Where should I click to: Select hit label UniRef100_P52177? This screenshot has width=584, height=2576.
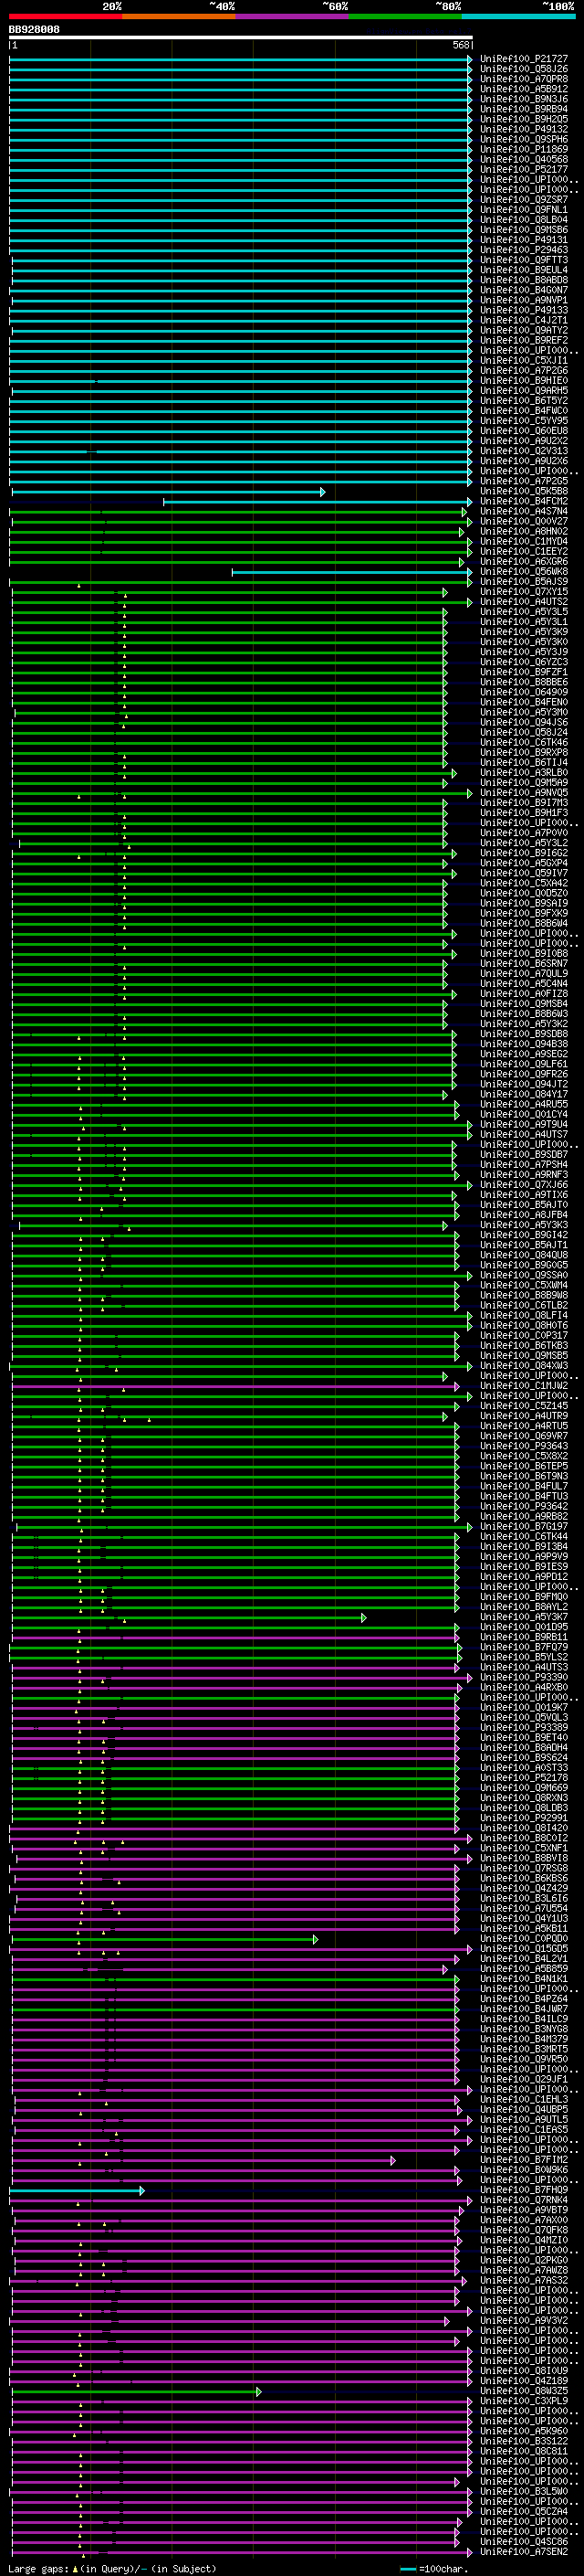(x=523, y=170)
